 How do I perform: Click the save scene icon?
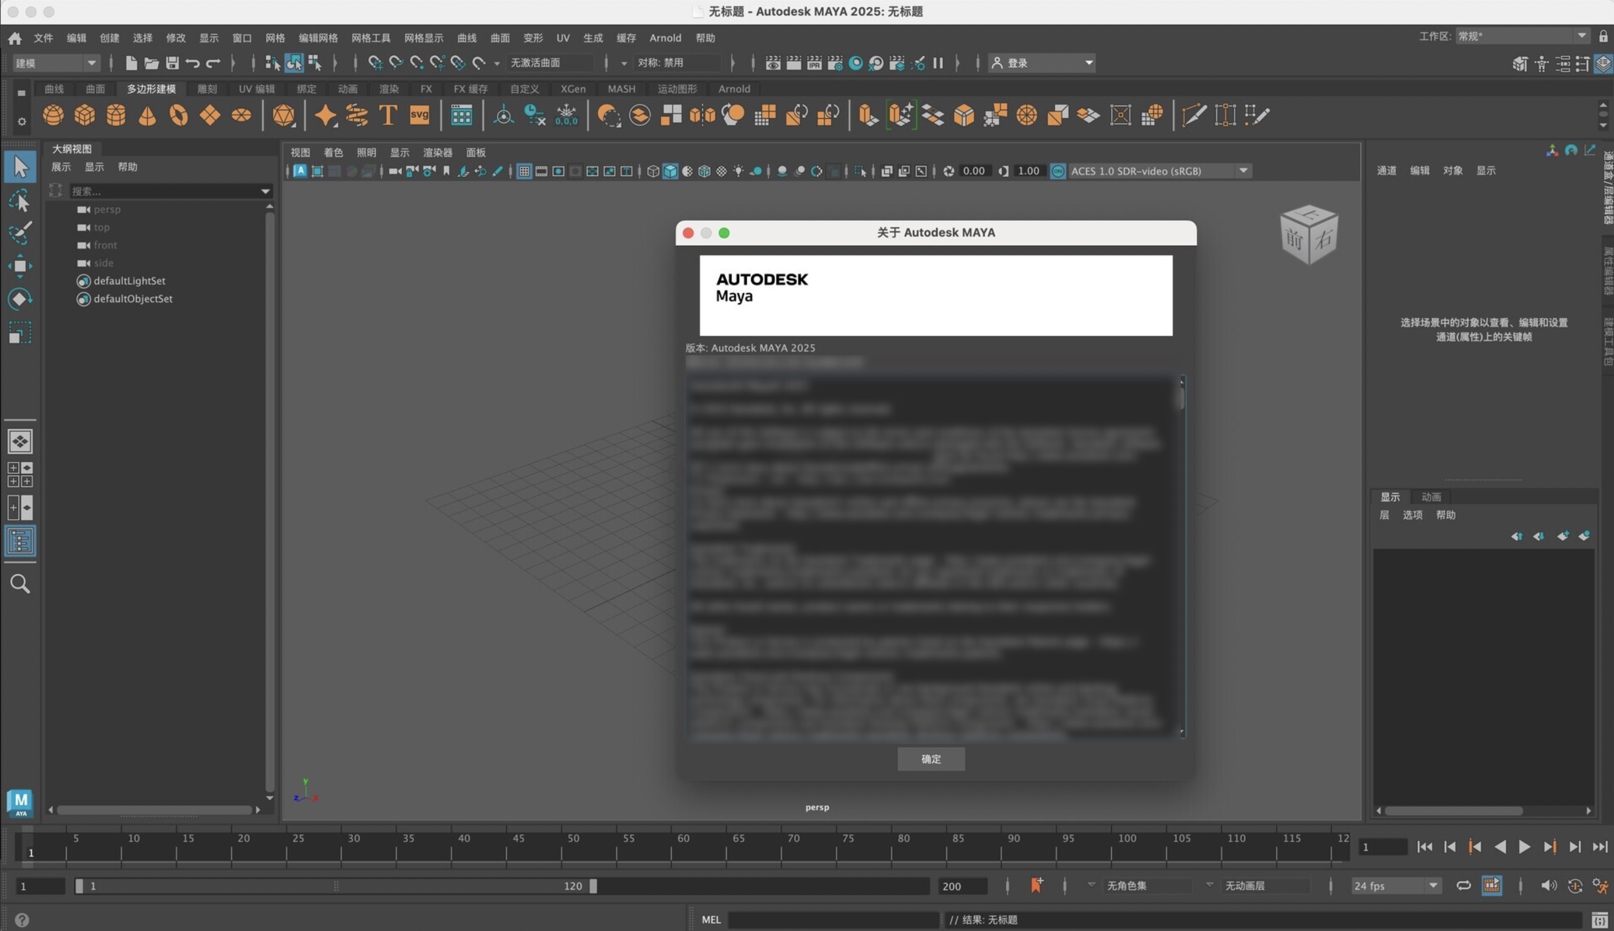pos(172,63)
